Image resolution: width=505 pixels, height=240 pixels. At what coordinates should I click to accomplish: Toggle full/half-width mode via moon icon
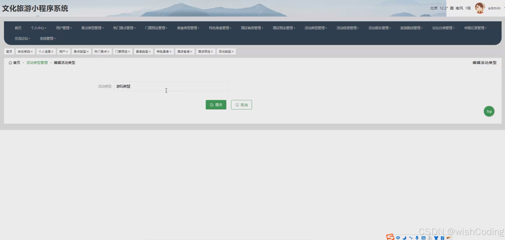tap(404, 238)
